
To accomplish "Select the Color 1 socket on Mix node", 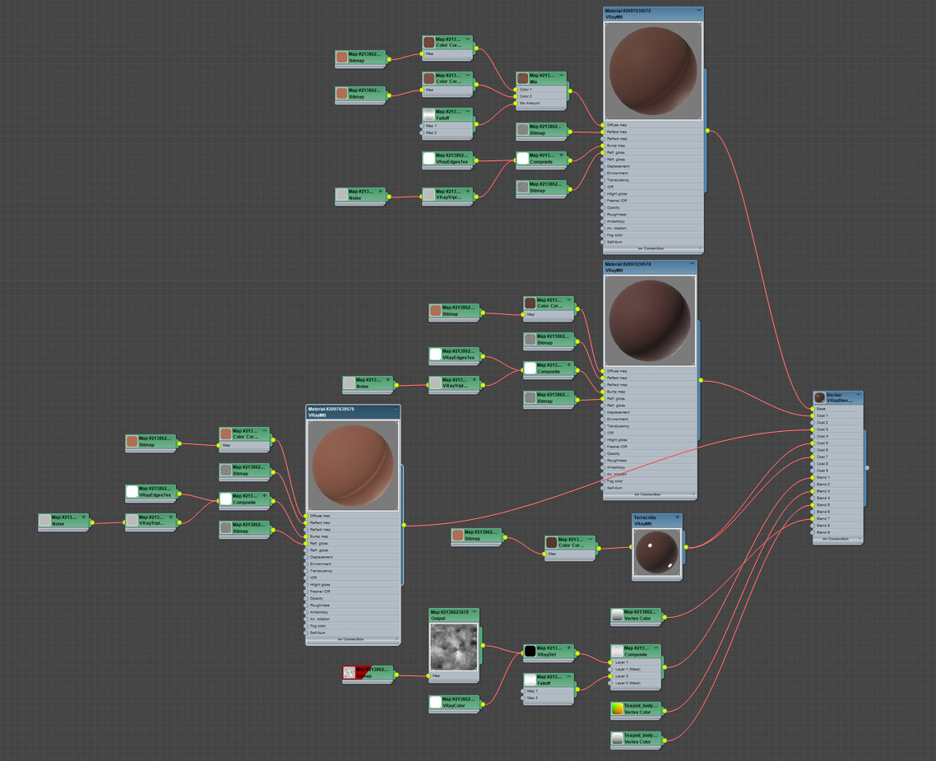I will (x=517, y=90).
